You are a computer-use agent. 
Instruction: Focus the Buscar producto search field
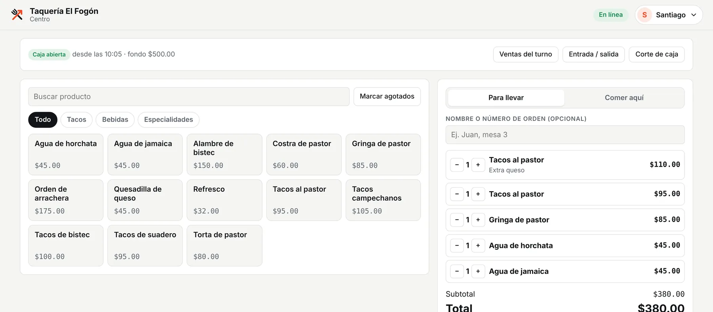pos(189,97)
